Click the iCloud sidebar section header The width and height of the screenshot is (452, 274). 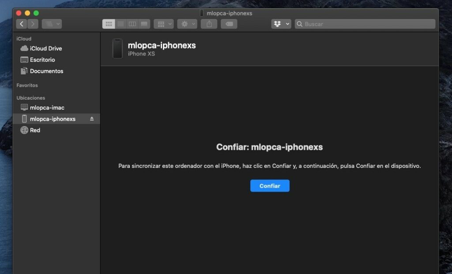(24, 39)
